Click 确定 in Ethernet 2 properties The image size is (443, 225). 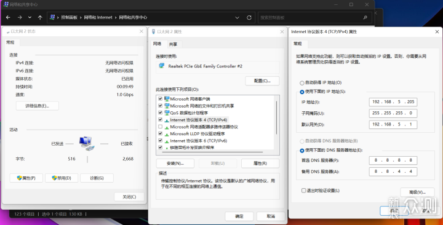pos(239,216)
